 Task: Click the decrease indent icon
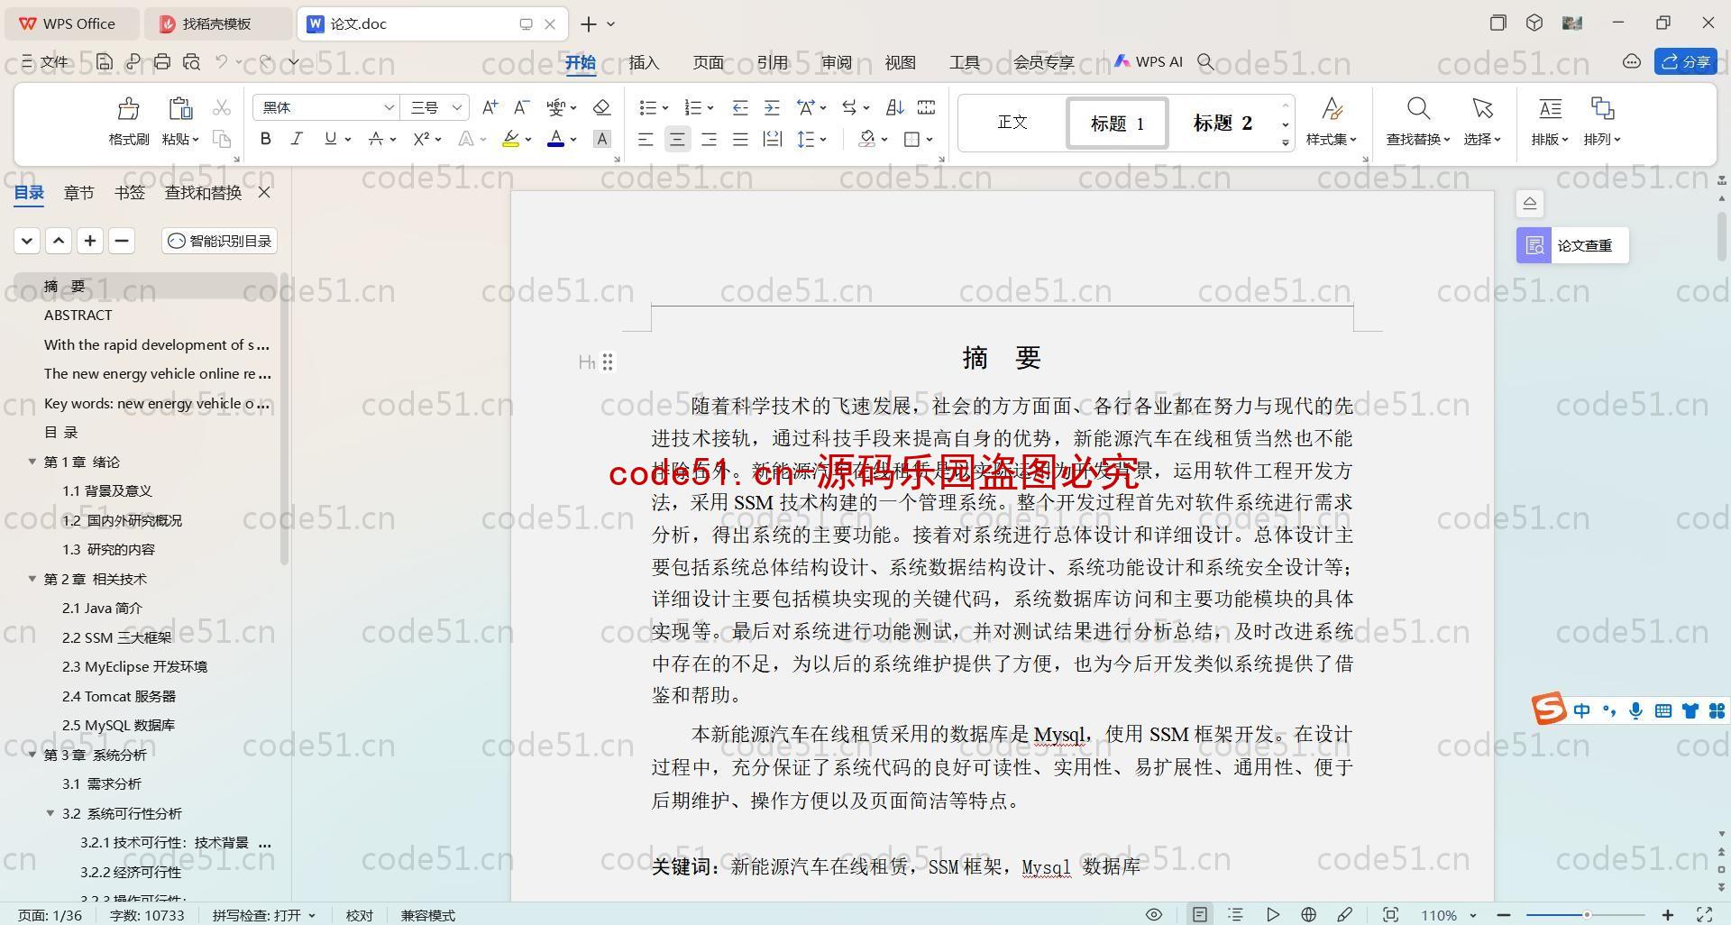[740, 107]
